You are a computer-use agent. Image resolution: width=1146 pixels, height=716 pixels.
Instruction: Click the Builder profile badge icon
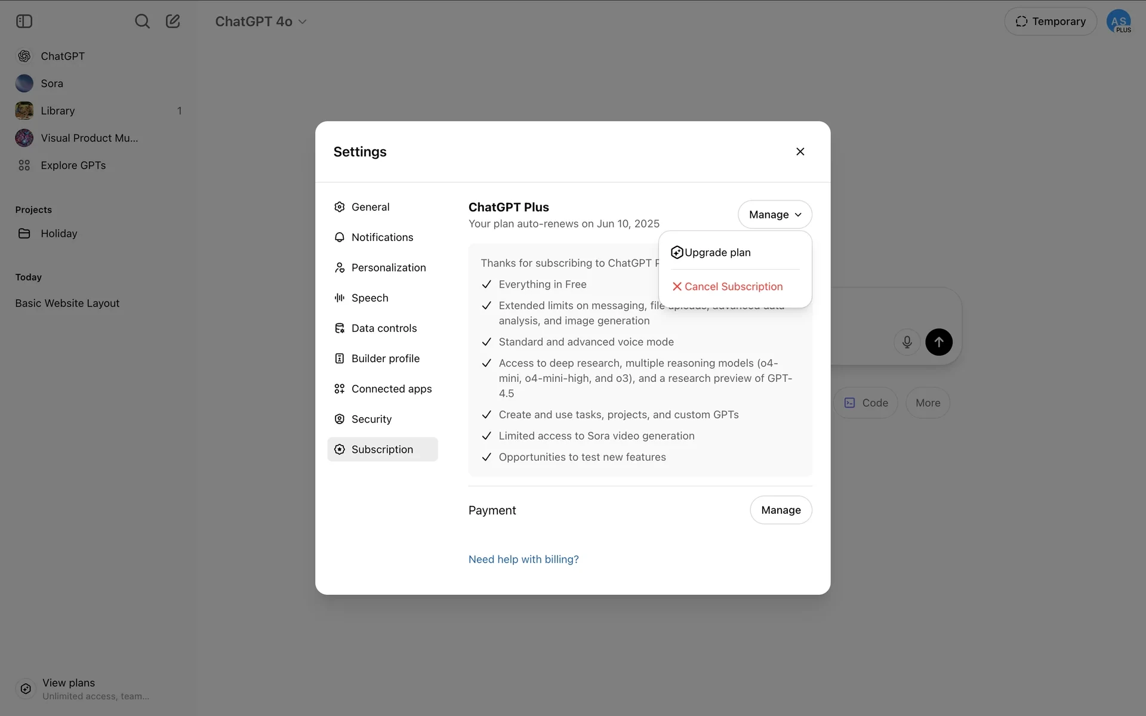pos(340,359)
